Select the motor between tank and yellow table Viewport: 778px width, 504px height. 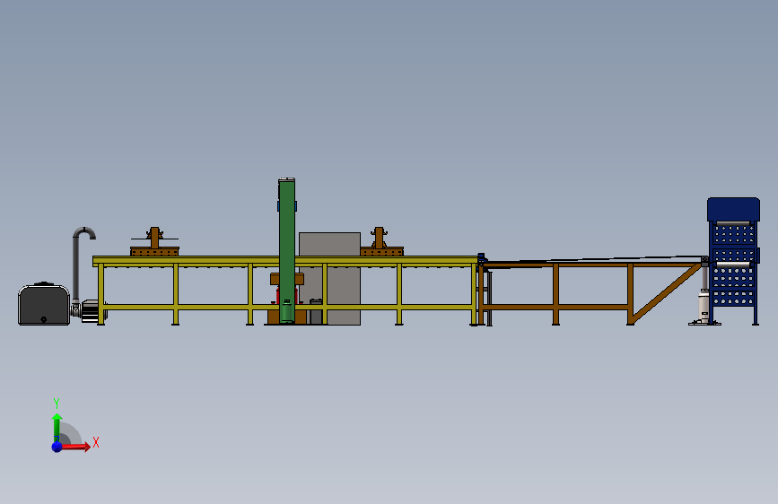tap(90, 310)
